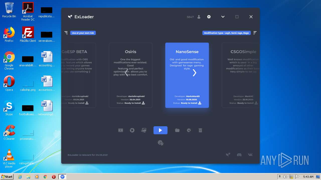
Task: Click the CCleaner desktop icon
Action: [9, 132]
